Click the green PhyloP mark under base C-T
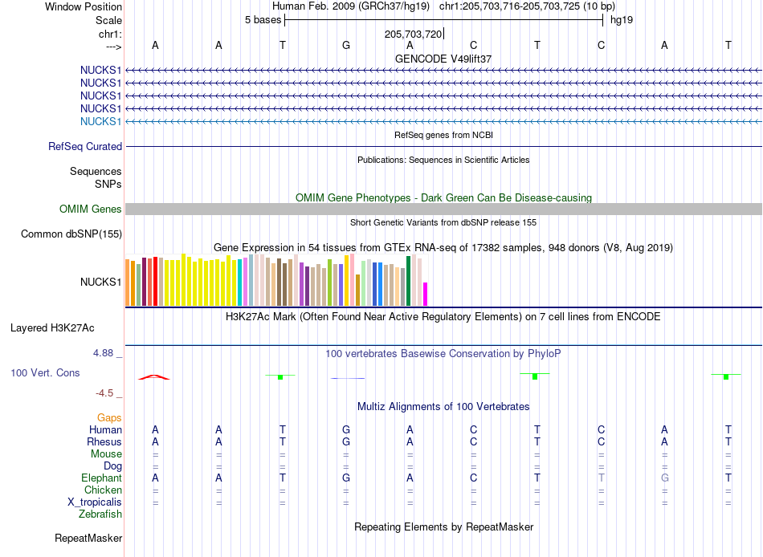 pyautogui.click(x=535, y=376)
